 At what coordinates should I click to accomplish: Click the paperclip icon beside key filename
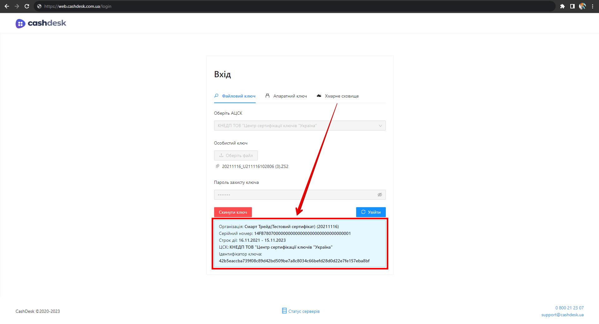pos(218,166)
